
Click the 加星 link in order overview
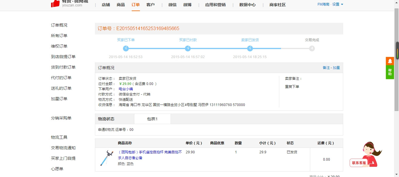(336, 68)
